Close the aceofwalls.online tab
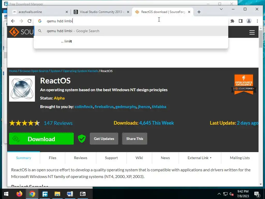 point(67,12)
